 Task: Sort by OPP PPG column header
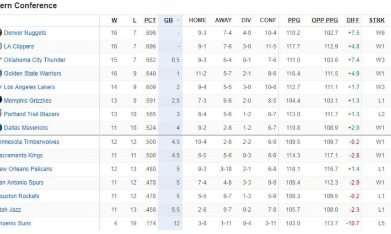pyautogui.click(x=325, y=21)
